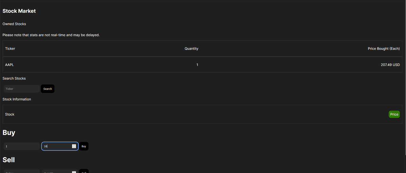Click the Buy quantity field containing 10
This screenshot has width=406, height=173.
tap(57, 146)
